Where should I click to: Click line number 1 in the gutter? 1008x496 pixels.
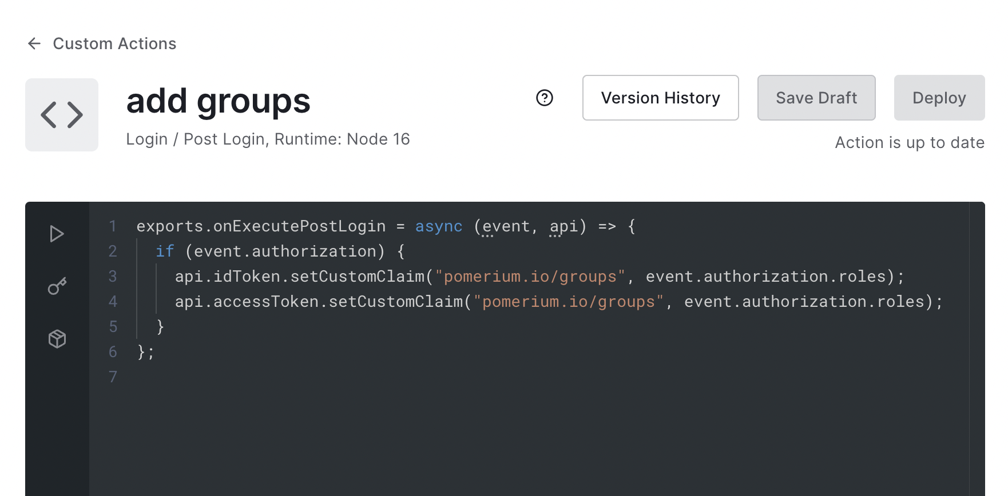pyautogui.click(x=113, y=226)
